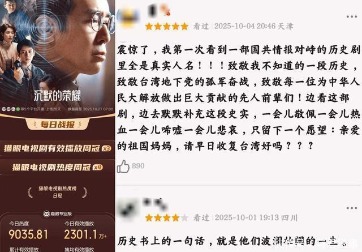Click the fifth star of first review
The width and height of the screenshot is (362, 252).
click(184, 27)
